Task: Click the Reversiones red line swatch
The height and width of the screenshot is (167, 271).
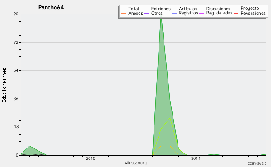Action: (236, 14)
